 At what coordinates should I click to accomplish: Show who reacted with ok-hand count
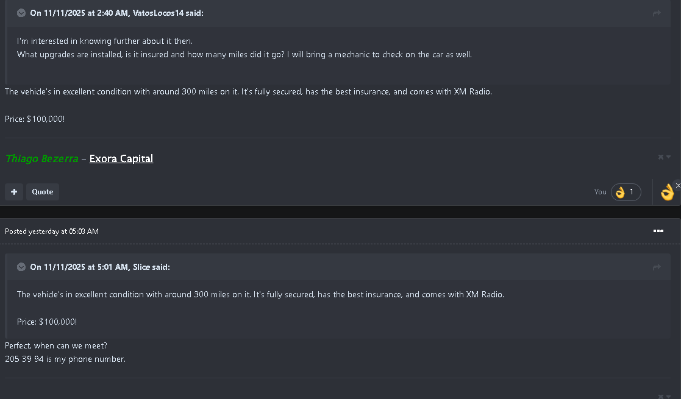point(626,192)
